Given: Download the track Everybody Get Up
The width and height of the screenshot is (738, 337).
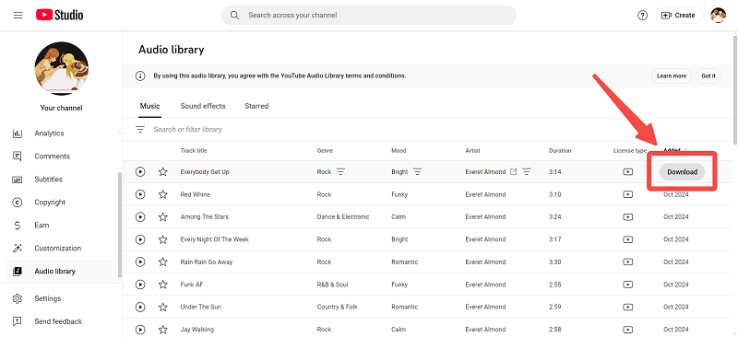Looking at the screenshot, I should point(682,172).
